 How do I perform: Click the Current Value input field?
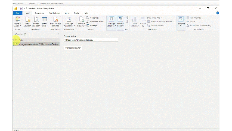click(91, 40)
